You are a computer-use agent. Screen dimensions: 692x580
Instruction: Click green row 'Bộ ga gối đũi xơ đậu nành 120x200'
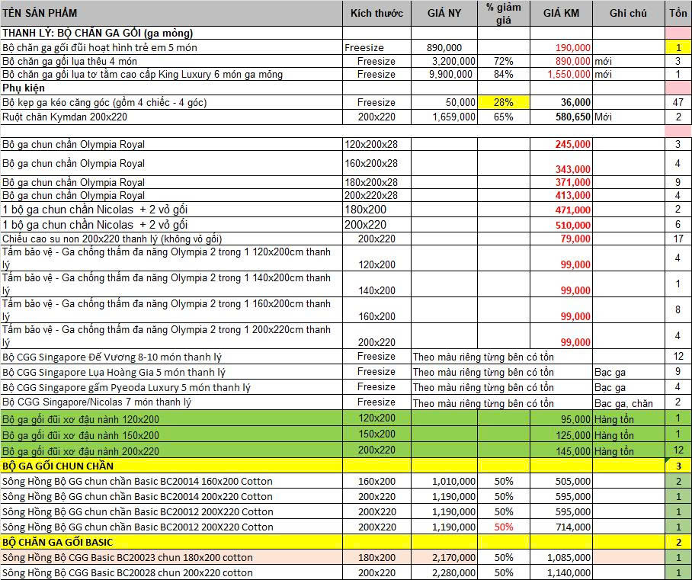tap(171, 418)
